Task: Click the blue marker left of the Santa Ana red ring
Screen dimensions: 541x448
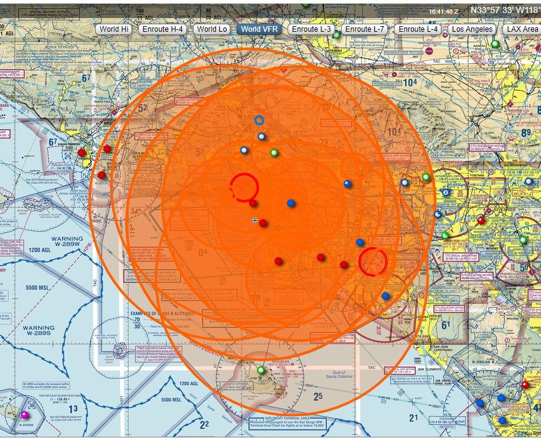Action: tap(360, 242)
